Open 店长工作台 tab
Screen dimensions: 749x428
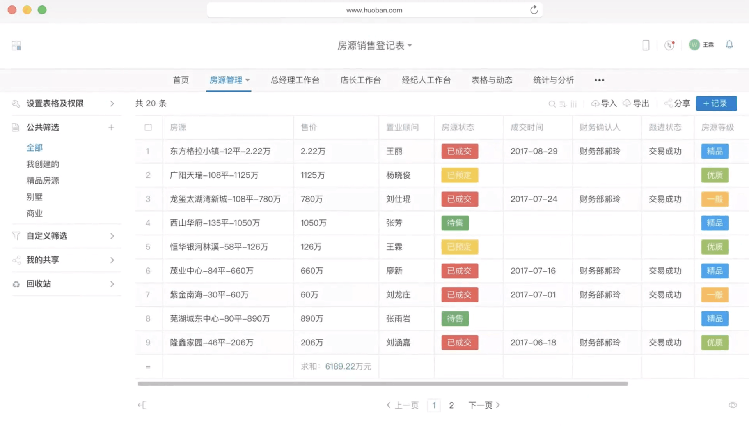(360, 80)
